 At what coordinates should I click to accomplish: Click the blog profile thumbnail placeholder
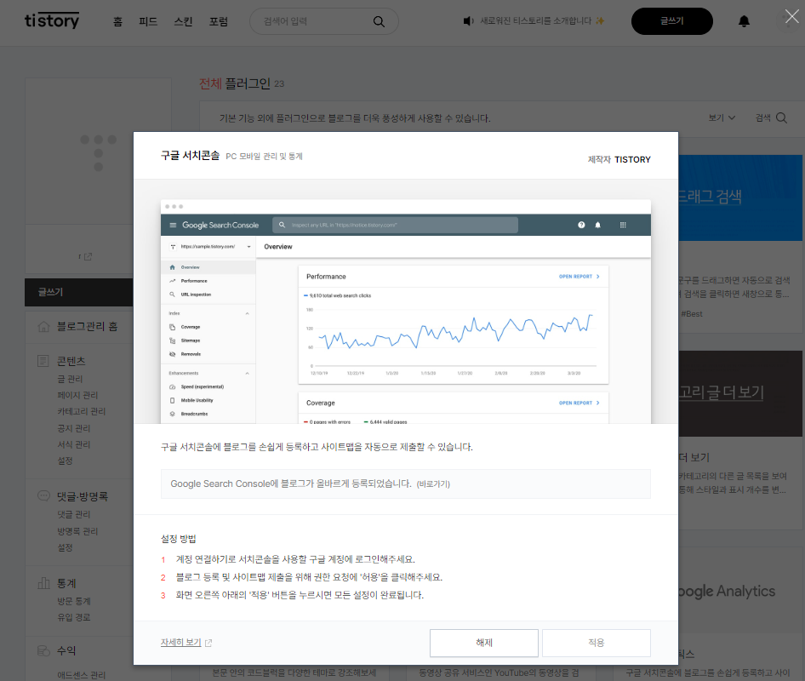[x=98, y=152]
